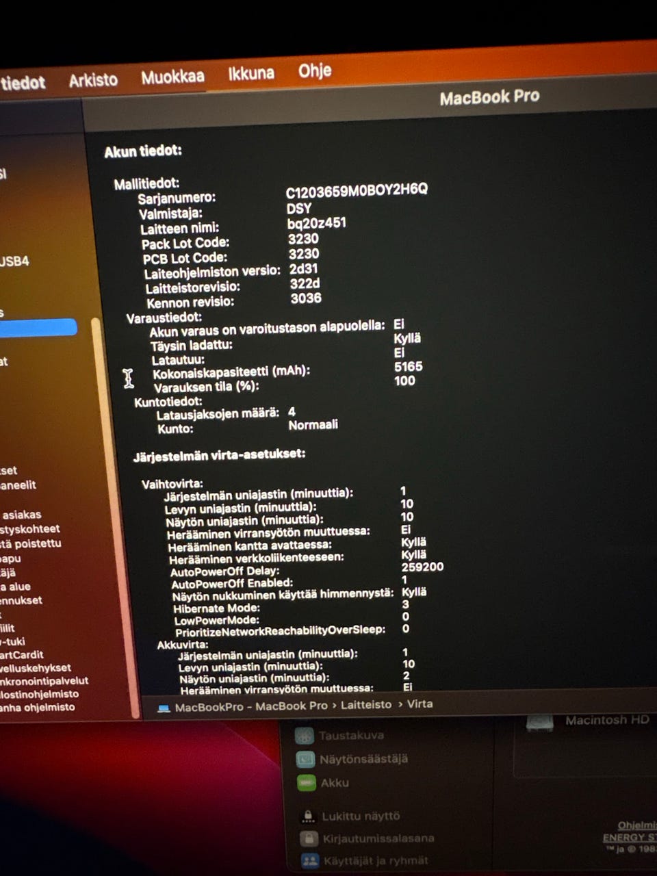The height and width of the screenshot is (876, 657).
Task: Open the Ikkuna menu
Action: click(x=251, y=73)
